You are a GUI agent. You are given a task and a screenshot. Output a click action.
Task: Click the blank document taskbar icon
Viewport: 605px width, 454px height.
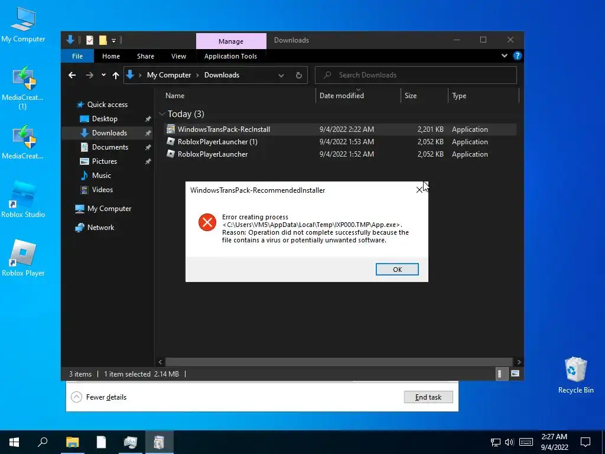tap(102, 442)
